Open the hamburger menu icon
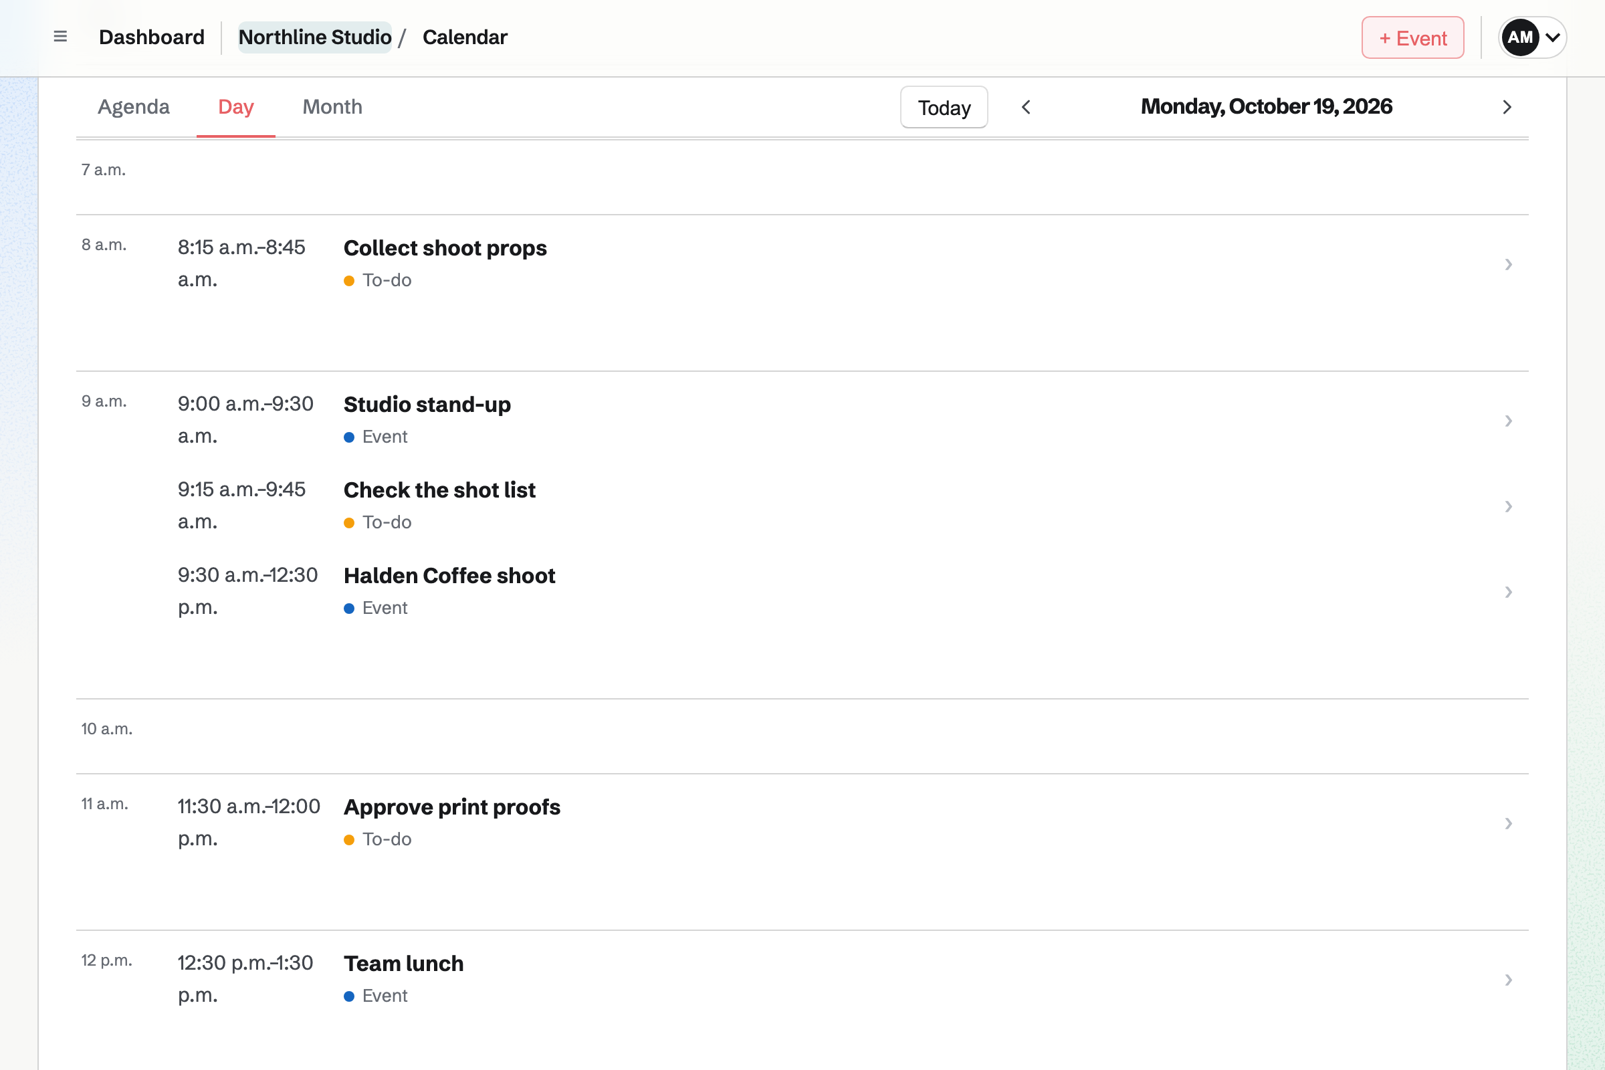1605x1070 pixels. click(x=60, y=37)
